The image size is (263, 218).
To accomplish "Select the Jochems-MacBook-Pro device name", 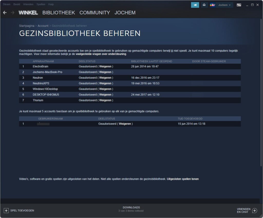I will pyautogui.click(x=48, y=72).
